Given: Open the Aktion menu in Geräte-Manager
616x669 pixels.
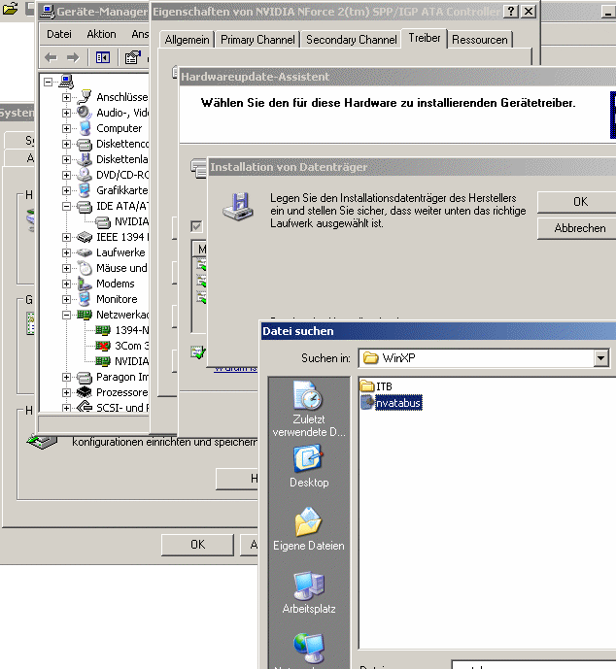Looking at the screenshot, I should pyautogui.click(x=101, y=34).
